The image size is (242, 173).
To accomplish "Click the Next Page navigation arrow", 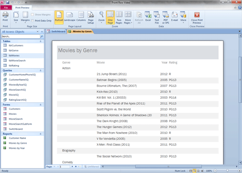I will coord(72,166).
